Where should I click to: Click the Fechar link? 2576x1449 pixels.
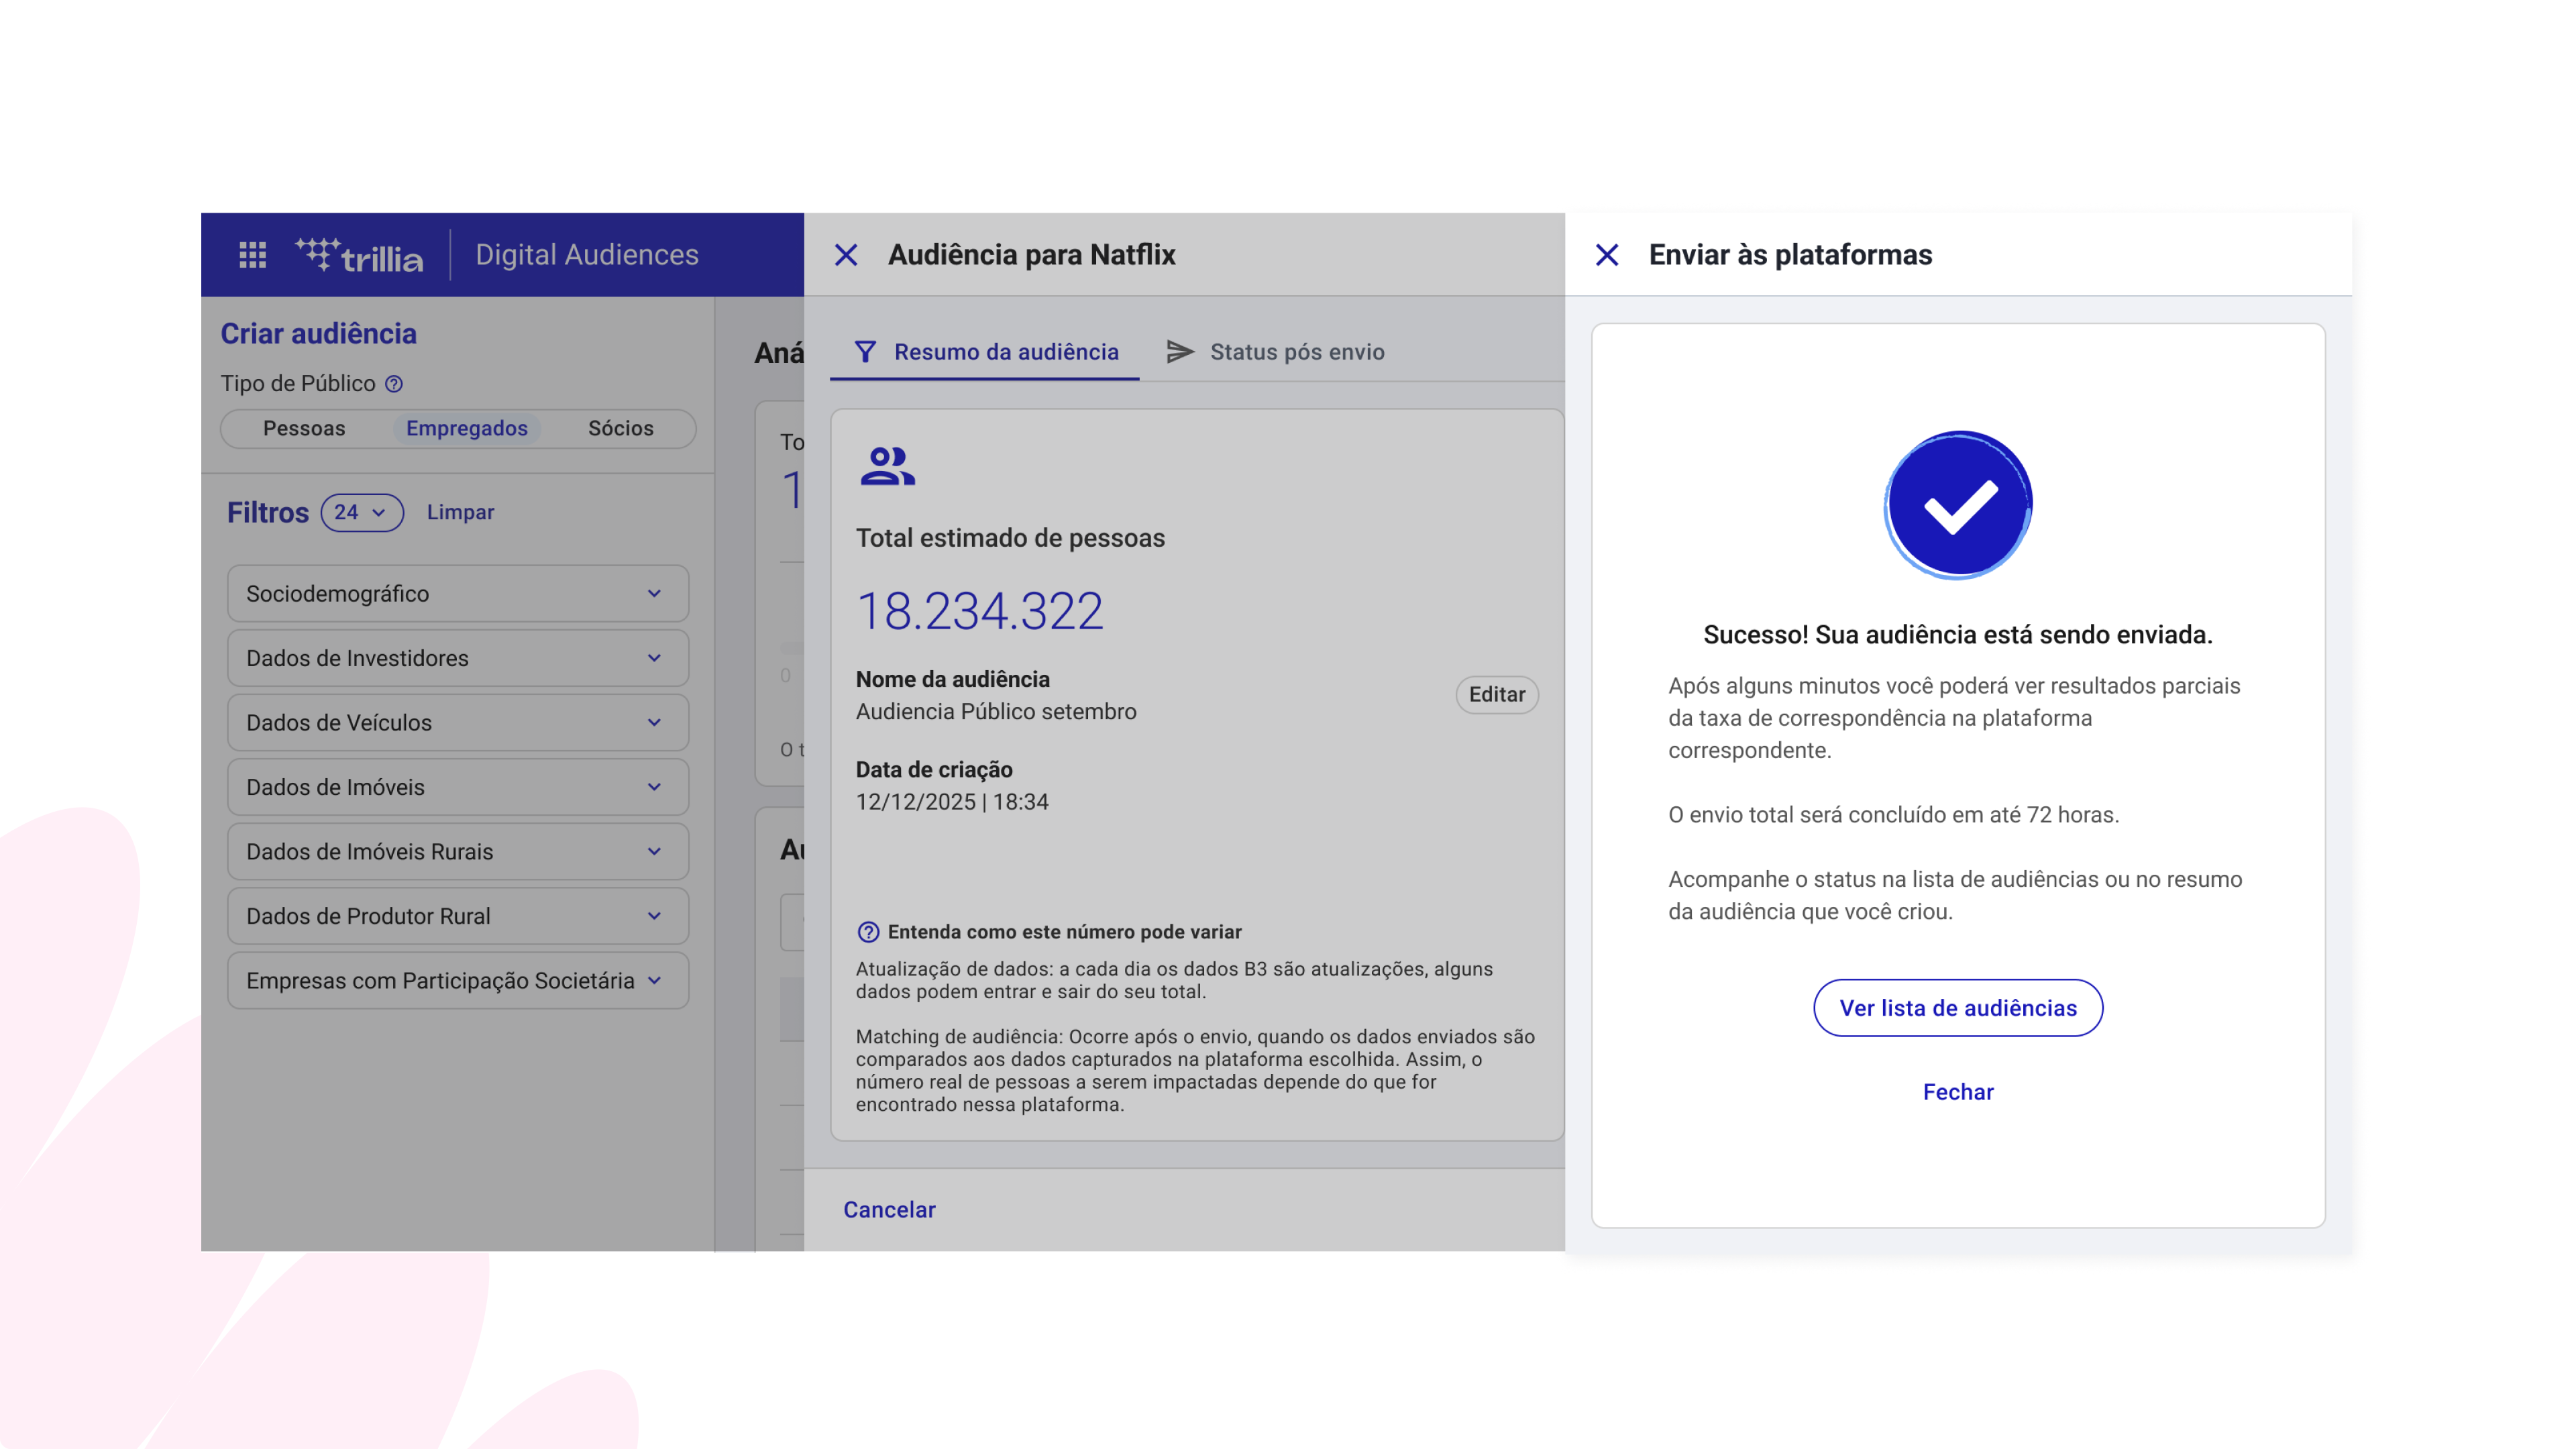[1958, 1092]
